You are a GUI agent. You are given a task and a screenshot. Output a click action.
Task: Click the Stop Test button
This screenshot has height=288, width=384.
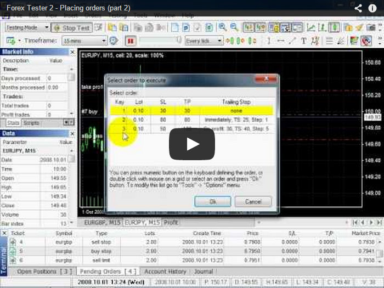[71, 28]
